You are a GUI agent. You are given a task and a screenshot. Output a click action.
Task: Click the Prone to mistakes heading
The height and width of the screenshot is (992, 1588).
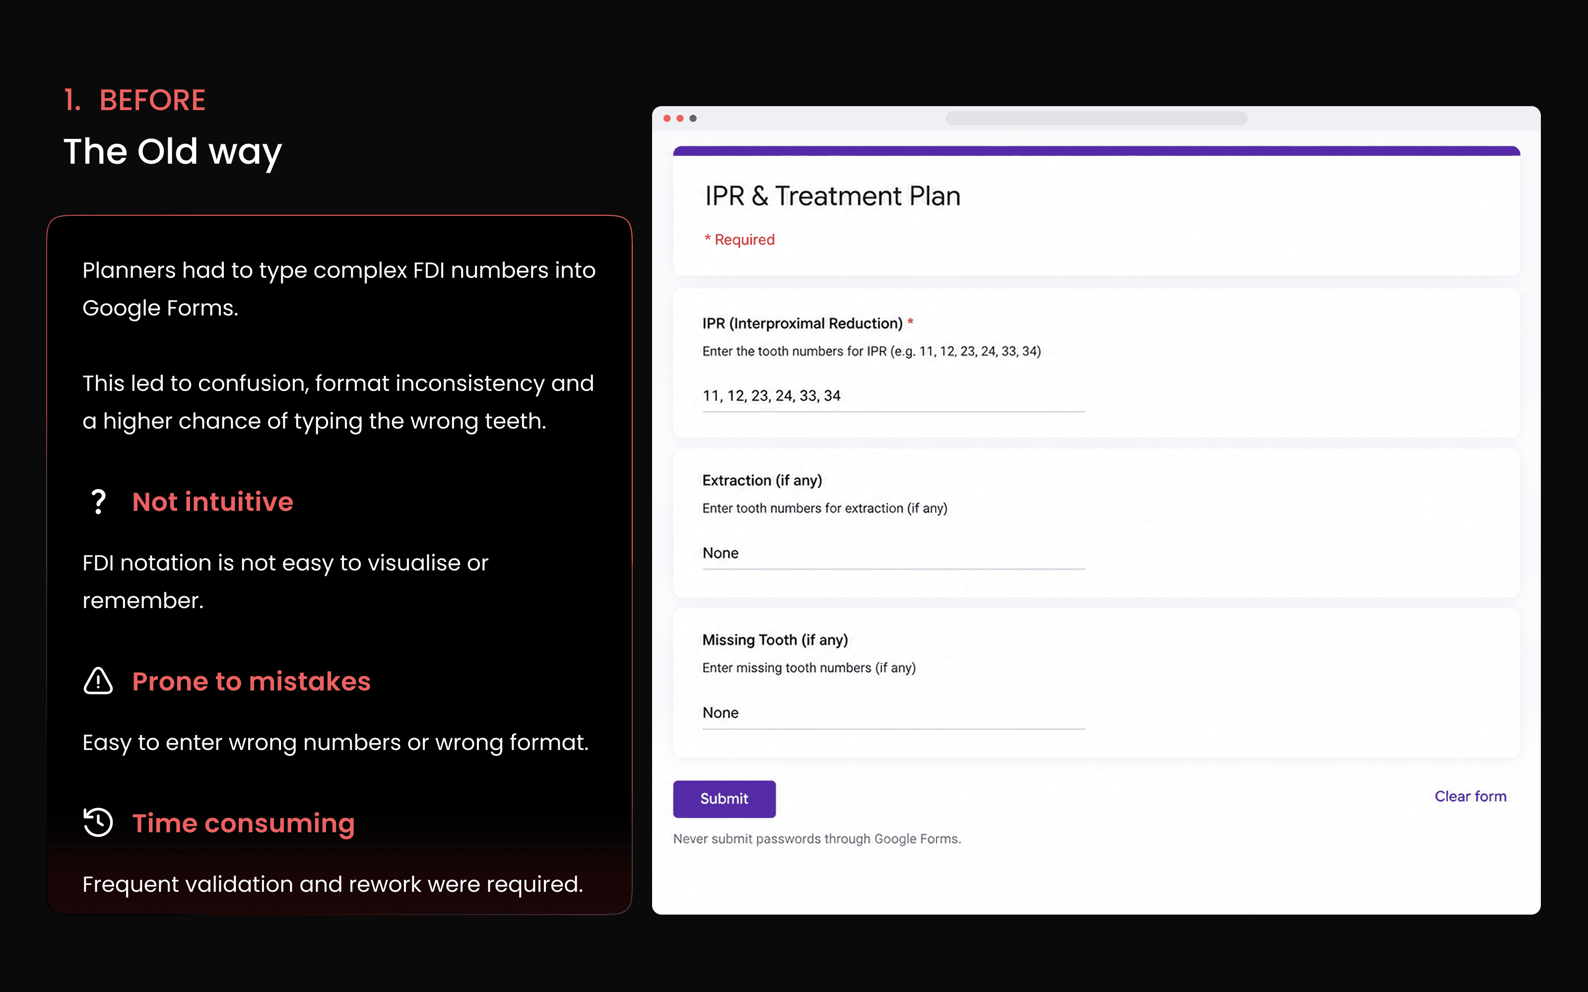[251, 682]
